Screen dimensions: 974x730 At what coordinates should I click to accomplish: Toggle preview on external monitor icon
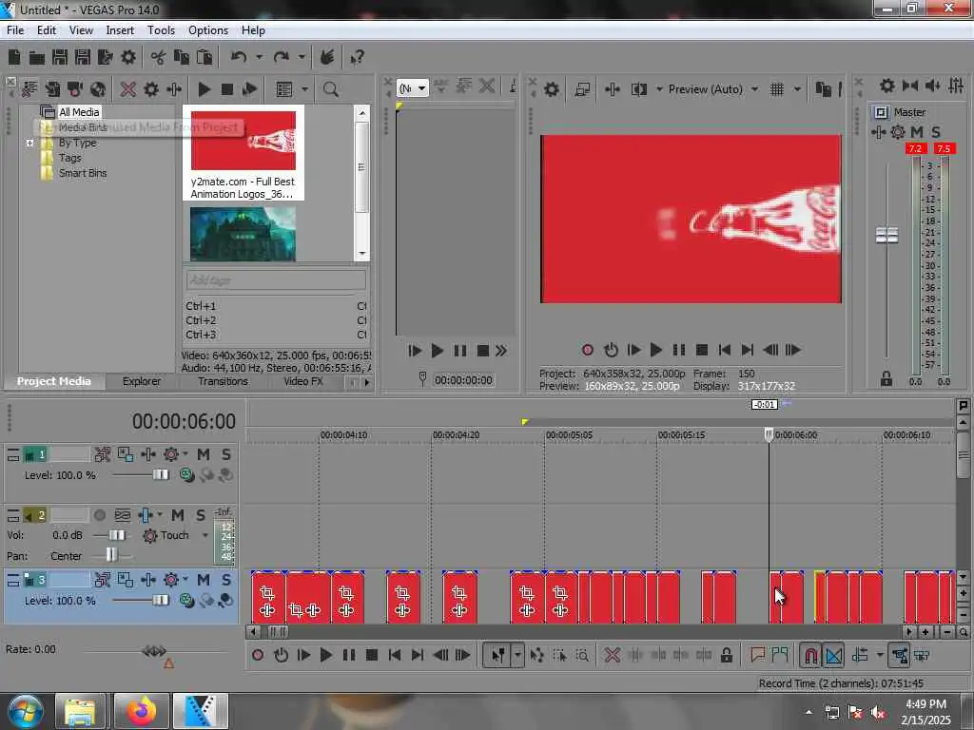pyautogui.click(x=582, y=89)
